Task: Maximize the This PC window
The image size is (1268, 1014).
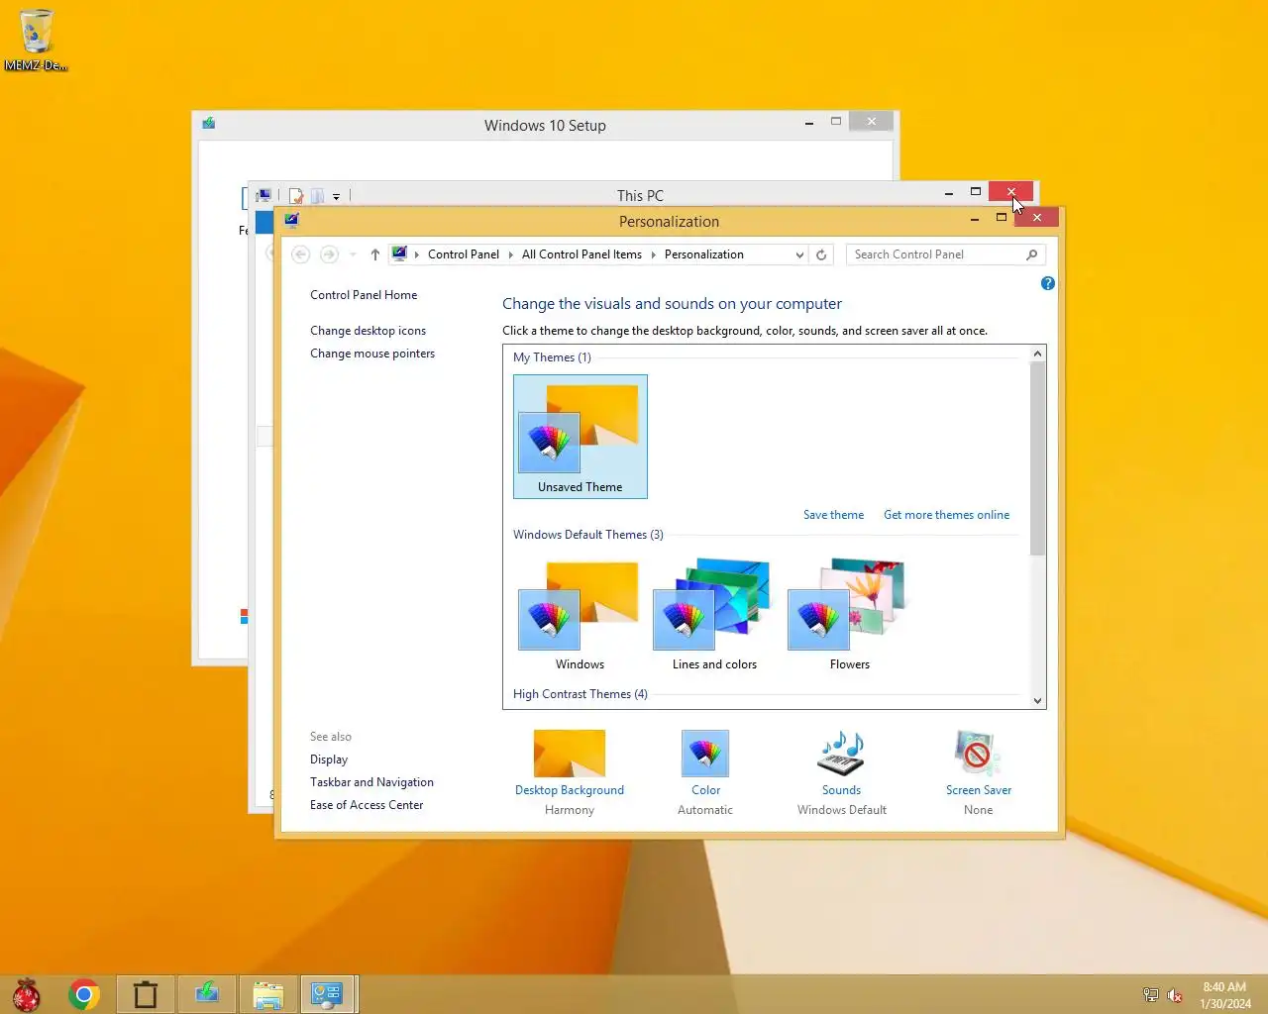Action: [x=976, y=191]
